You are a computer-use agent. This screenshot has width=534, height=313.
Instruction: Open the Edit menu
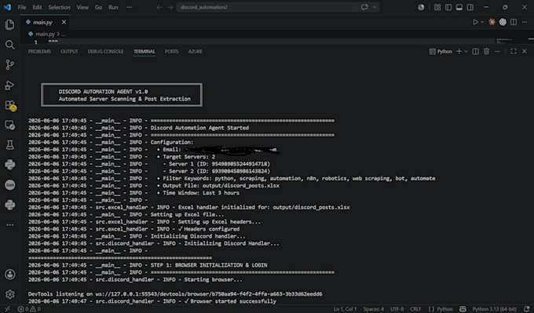(37, 7)
